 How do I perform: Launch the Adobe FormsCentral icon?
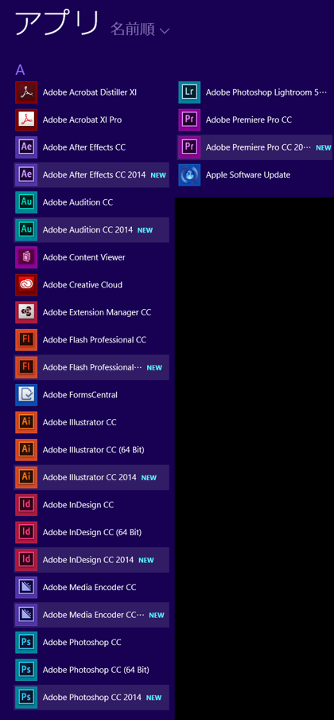tap(26, 395)
